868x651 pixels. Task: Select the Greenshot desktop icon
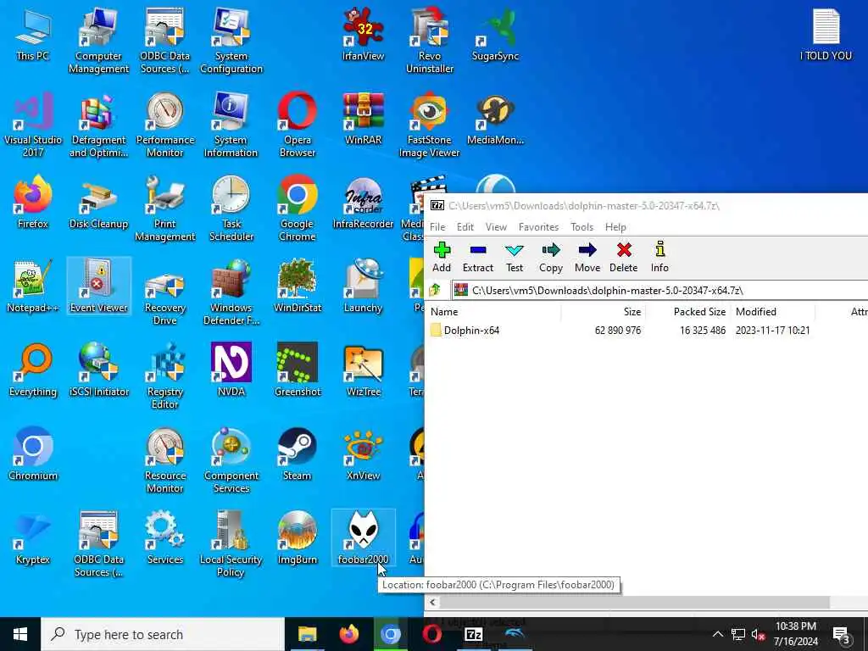pyautogui.click(x=298, y=370)
